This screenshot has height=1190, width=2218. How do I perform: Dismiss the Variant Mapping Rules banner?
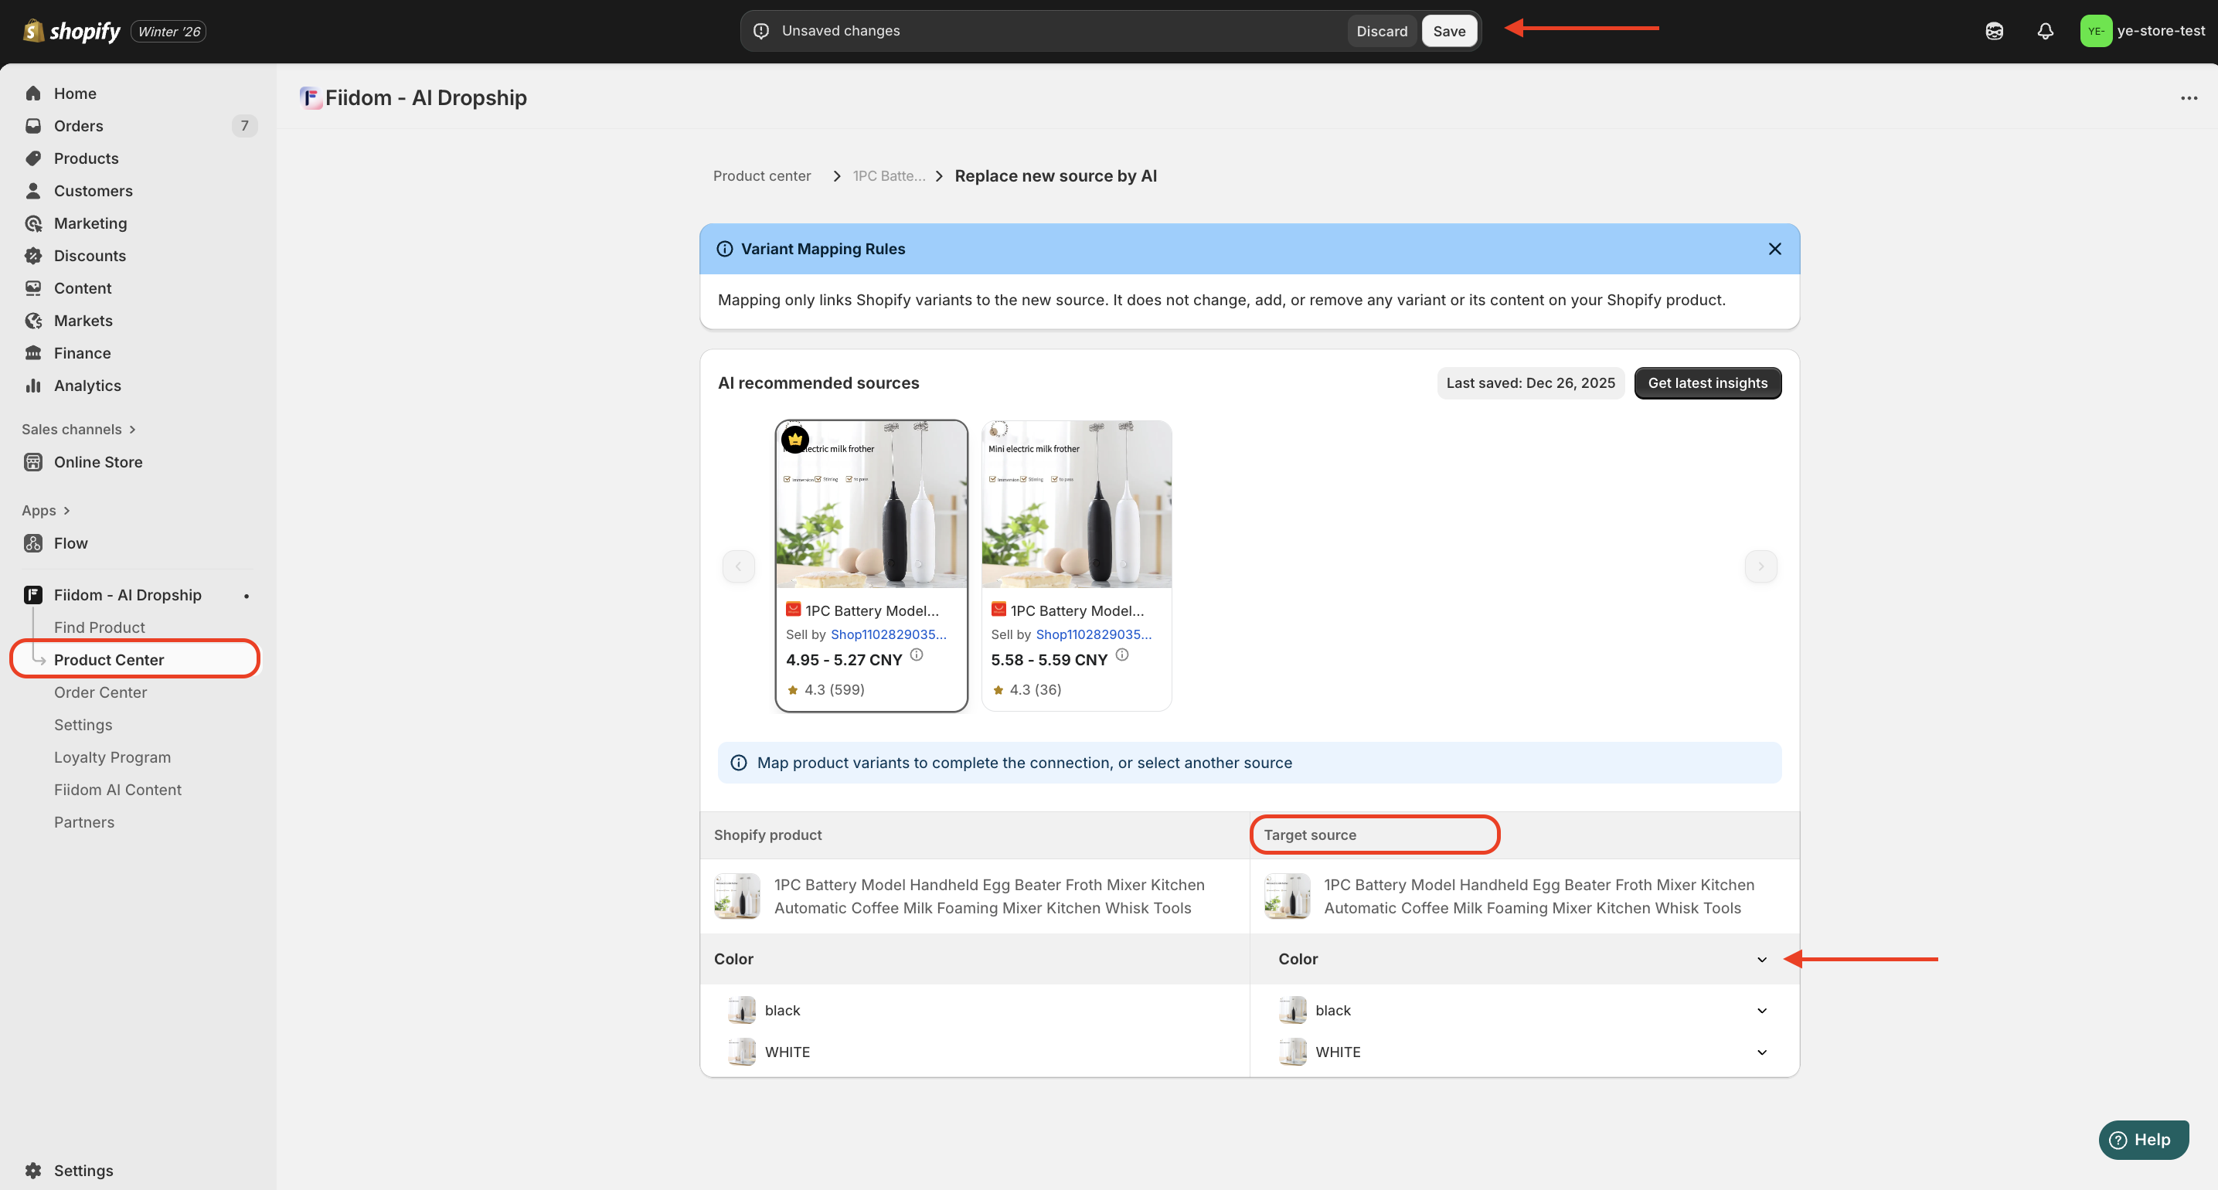[1774, 249]
